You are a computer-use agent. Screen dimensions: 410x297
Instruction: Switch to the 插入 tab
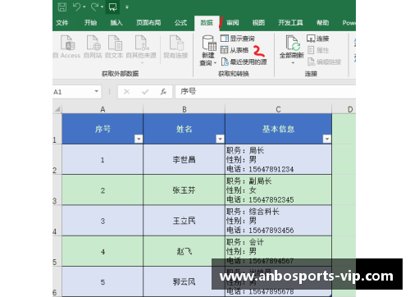pos(116,23)
